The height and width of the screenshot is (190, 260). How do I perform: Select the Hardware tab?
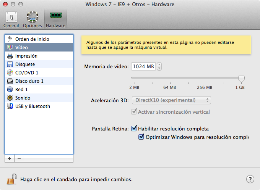coord(55,19)
